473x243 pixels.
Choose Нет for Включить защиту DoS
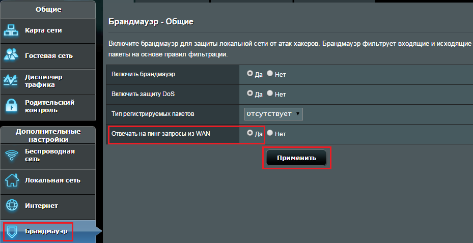(270, 93)
